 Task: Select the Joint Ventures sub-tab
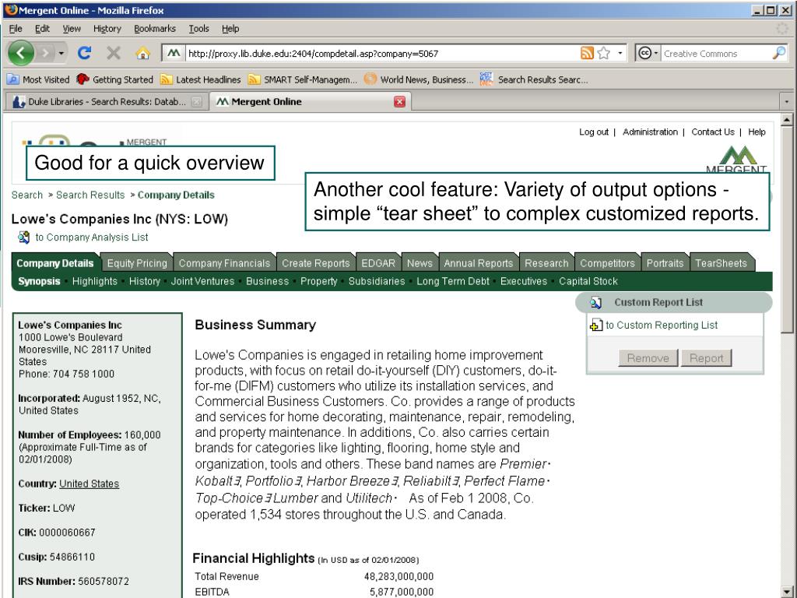203,281
